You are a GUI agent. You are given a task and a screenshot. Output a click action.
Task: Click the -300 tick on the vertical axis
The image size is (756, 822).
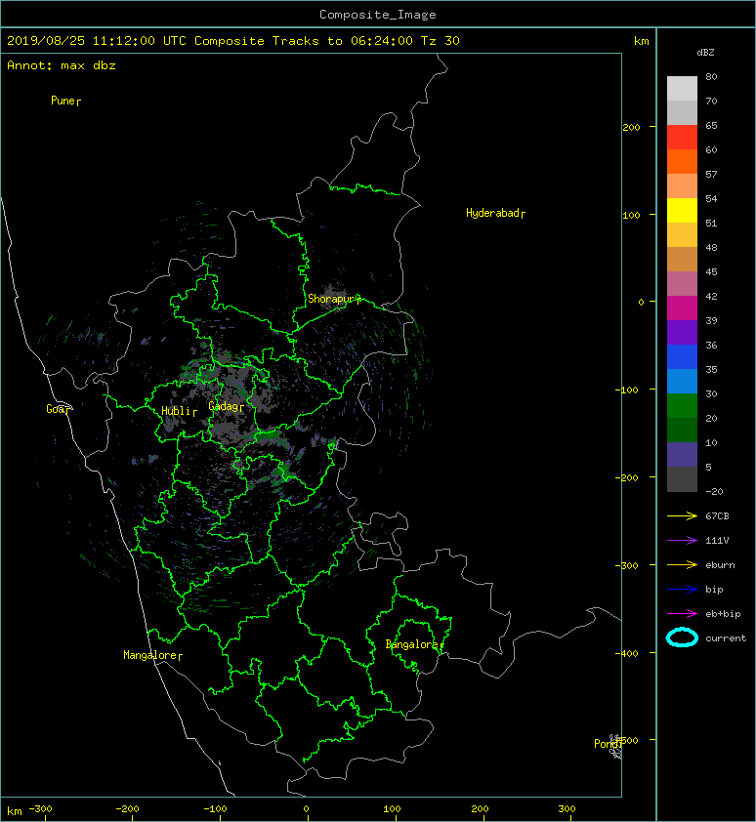[627, 565]
